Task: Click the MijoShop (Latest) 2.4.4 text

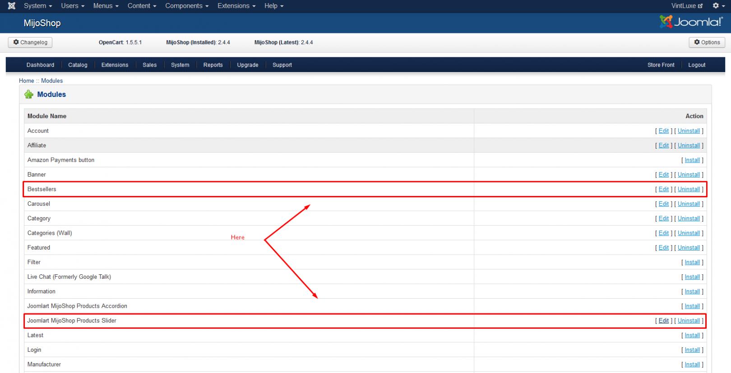Action: click(x=283, y=42)
